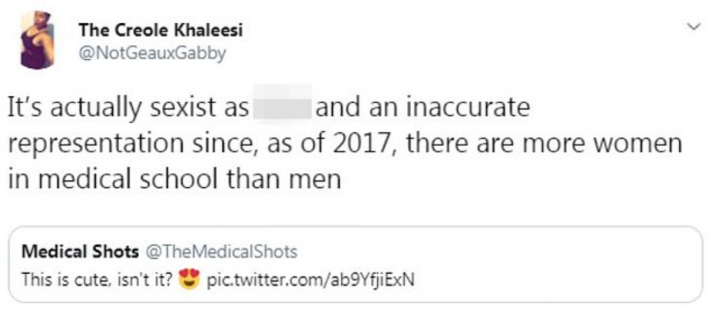This screenshot has height=309, width=709.
Task: Click The Creole Khaleesi profile avatar
Action: pos(37,40)
